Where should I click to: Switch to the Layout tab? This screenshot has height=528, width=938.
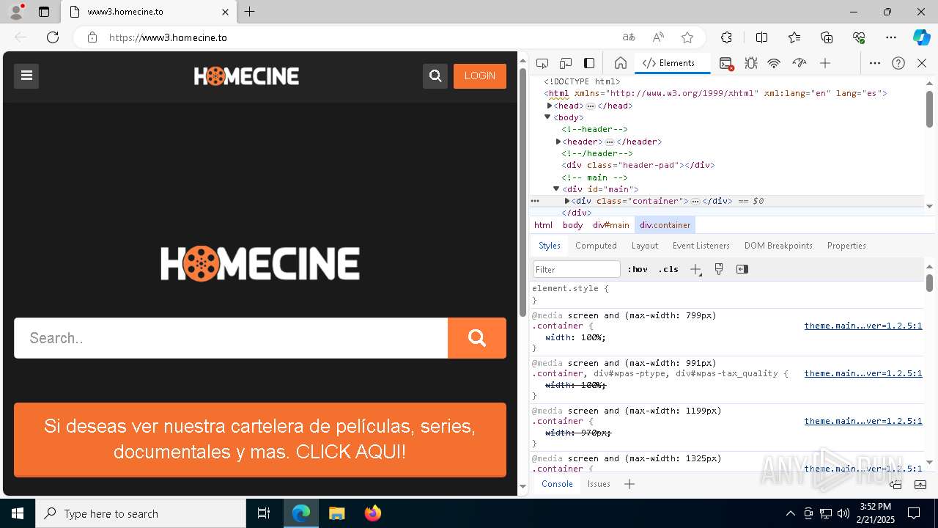point(645,246)
